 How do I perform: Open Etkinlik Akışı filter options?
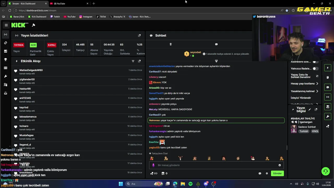[x=133, y=61]
